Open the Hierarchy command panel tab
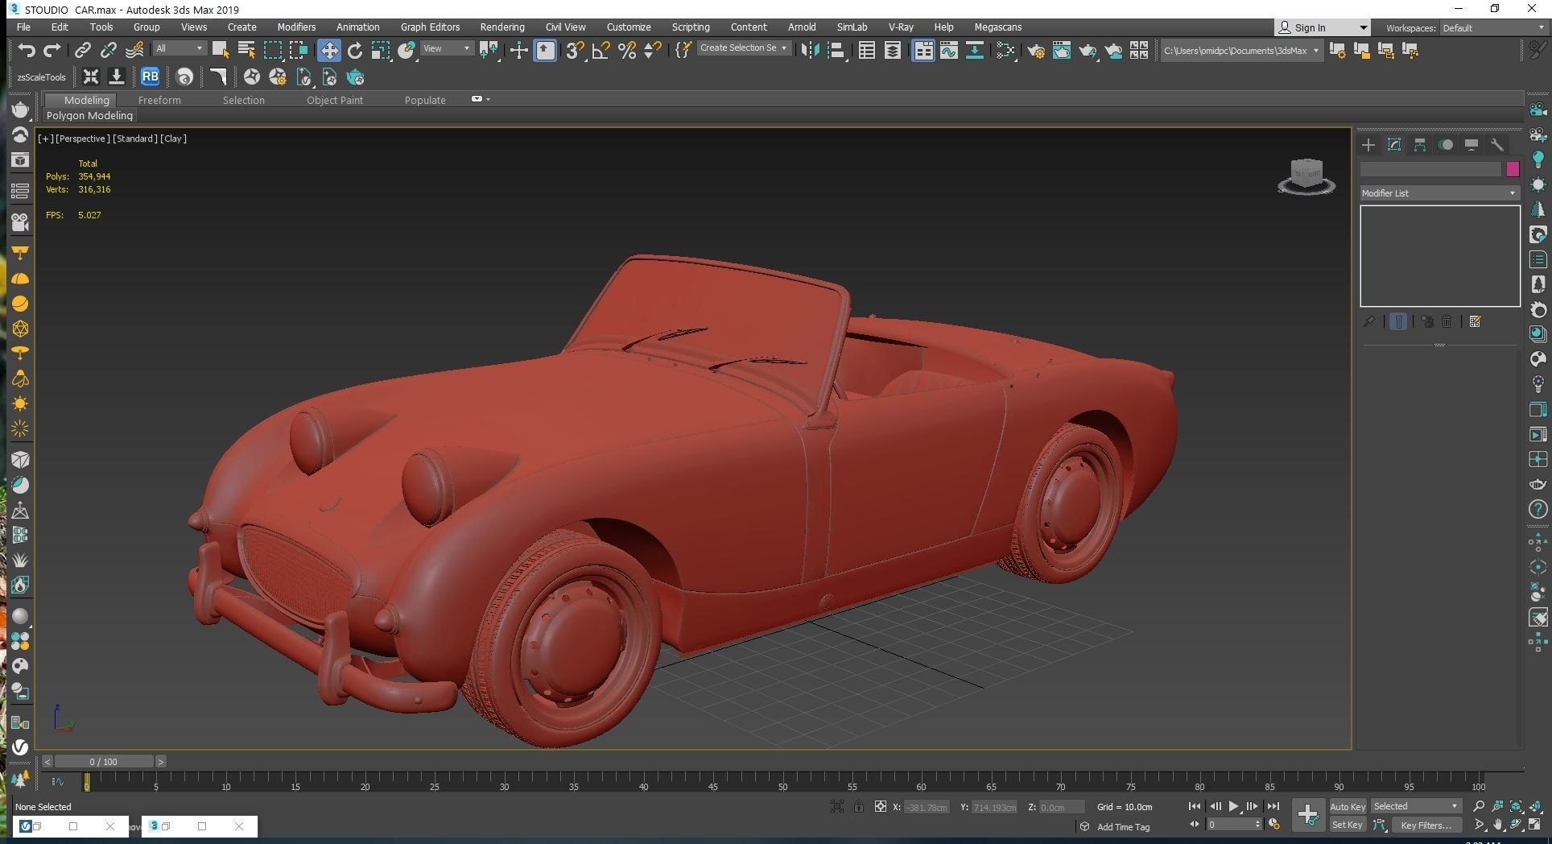The width and height of the screenshot is (1552, 844). (1420, 145)
